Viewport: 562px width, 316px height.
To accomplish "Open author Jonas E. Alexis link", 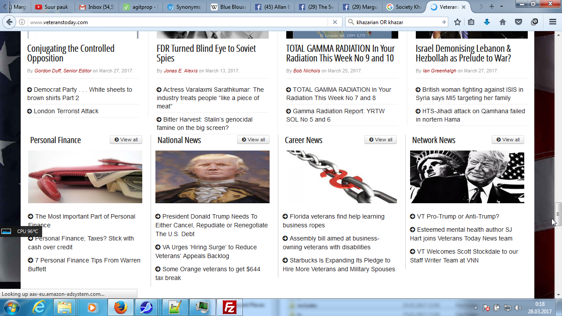I will coord(180,71).
